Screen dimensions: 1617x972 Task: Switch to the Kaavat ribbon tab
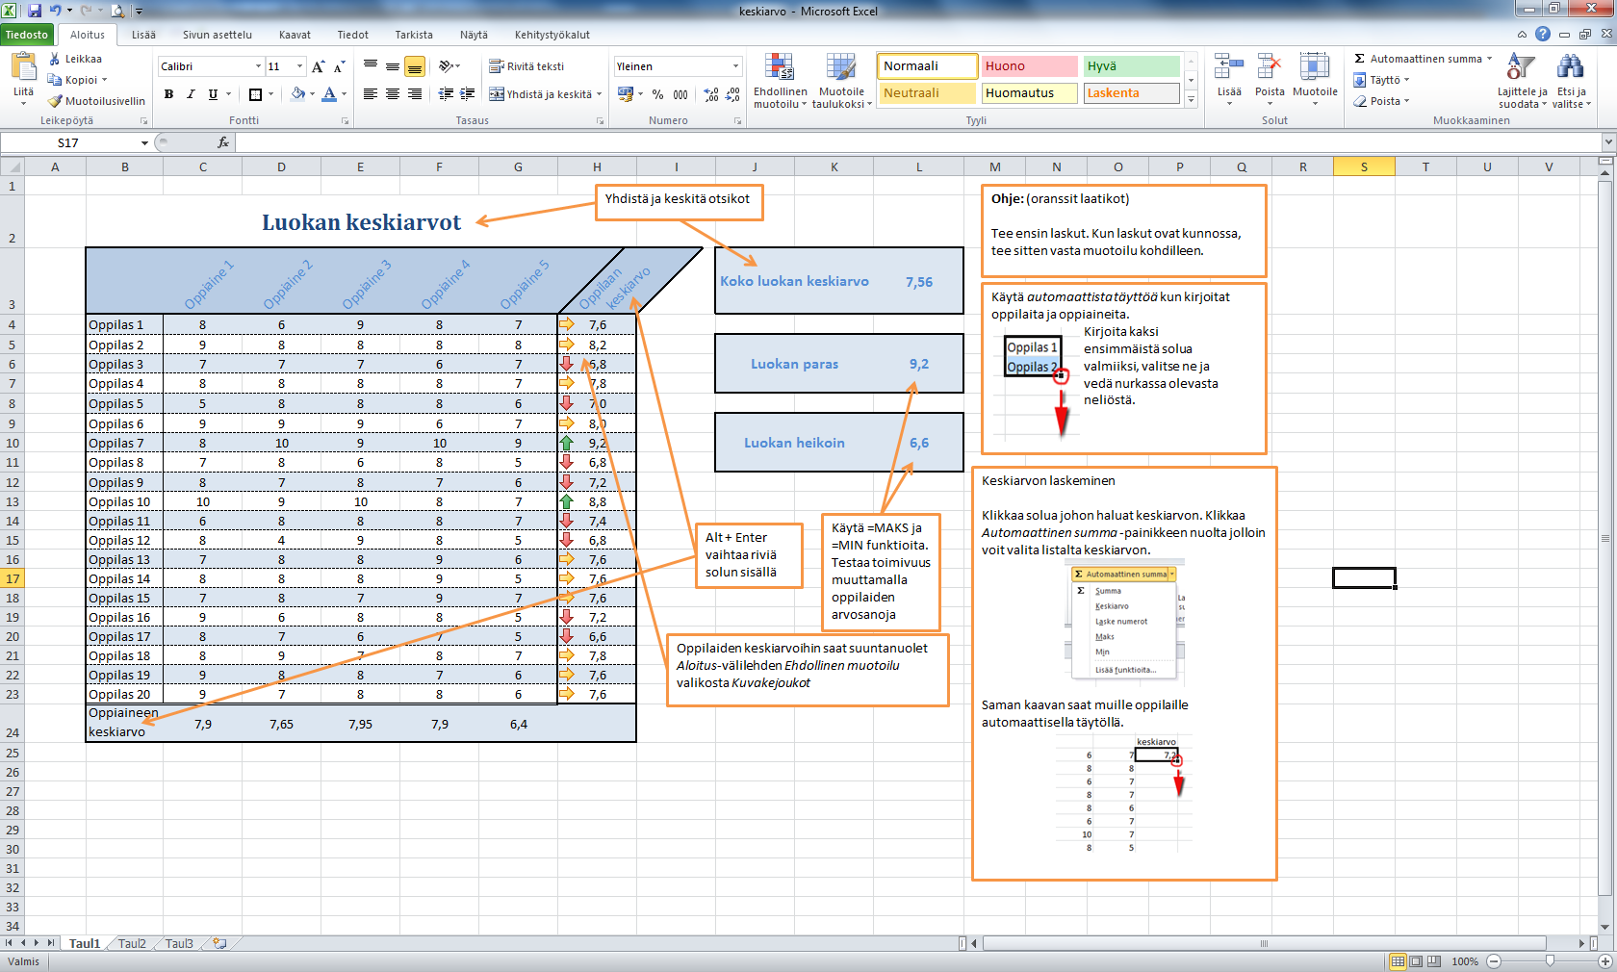click(295, 35)
